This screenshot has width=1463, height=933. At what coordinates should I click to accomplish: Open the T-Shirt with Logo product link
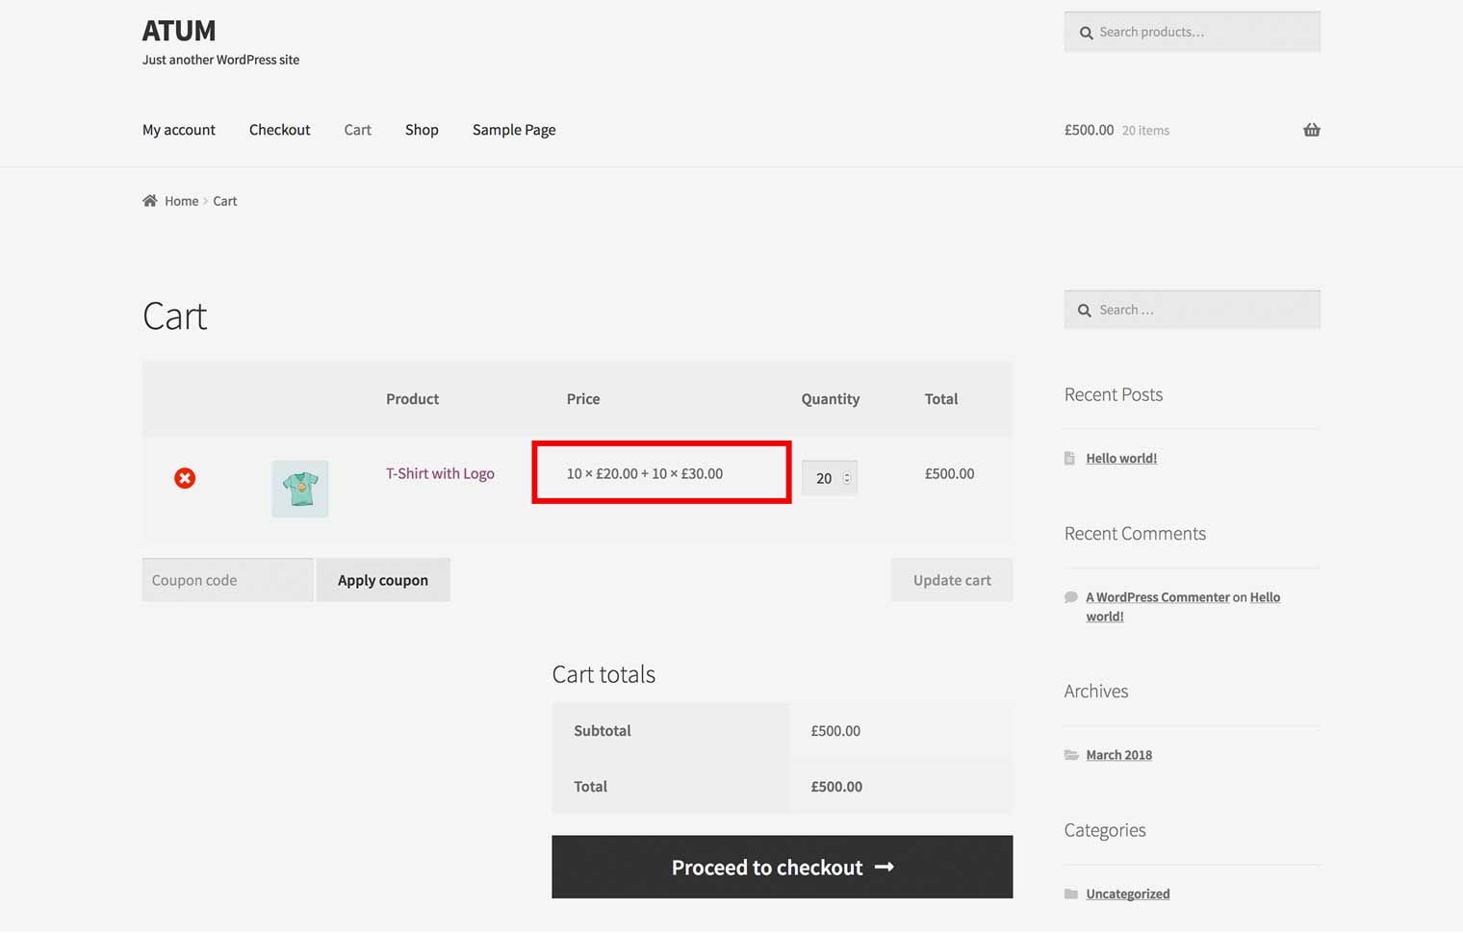[x=440, y=473]
